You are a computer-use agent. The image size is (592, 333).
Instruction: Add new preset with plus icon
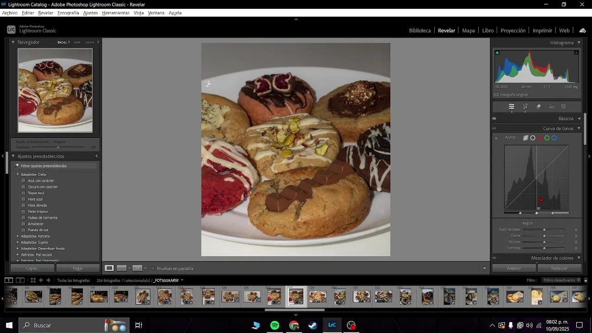(97, 156)
